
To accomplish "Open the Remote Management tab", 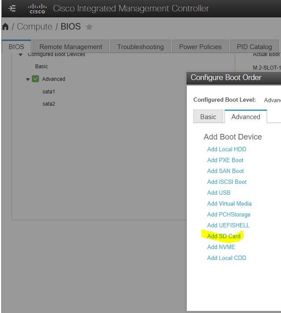I will [71, 47].
